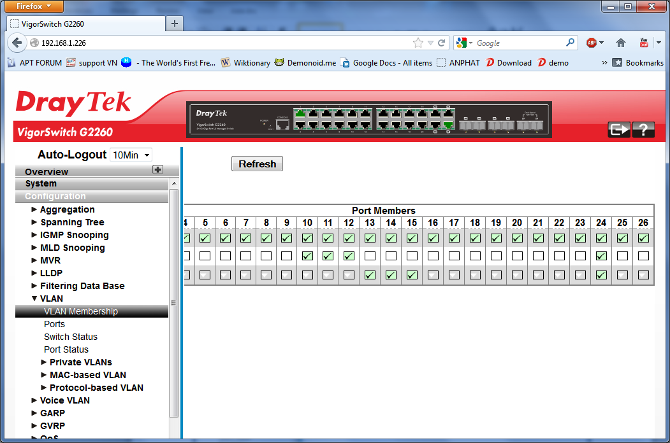Expand the Filtering Data Base menu
This screenshot has width=670, height=443.
pos(78,286)
